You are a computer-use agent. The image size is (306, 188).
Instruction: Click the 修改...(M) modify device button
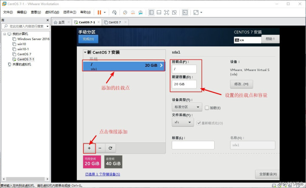[241, 84]
